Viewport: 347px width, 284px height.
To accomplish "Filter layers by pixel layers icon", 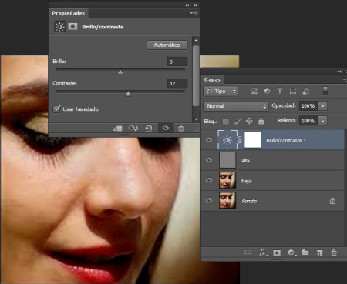I will 254,91.
